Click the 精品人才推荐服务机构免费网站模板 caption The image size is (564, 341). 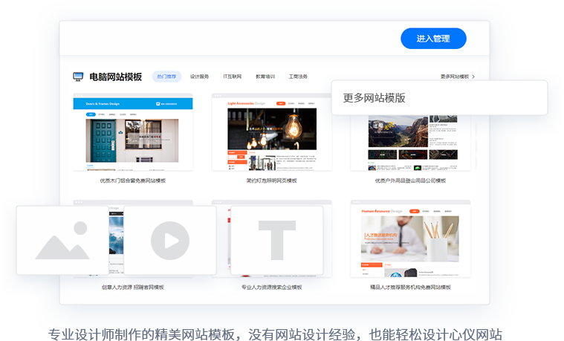410,287
